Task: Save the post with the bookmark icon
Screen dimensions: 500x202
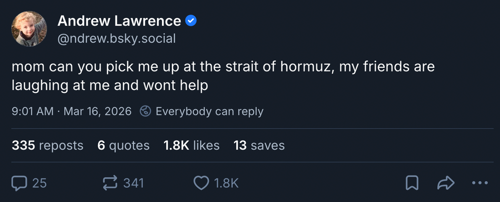Action: 411,183
